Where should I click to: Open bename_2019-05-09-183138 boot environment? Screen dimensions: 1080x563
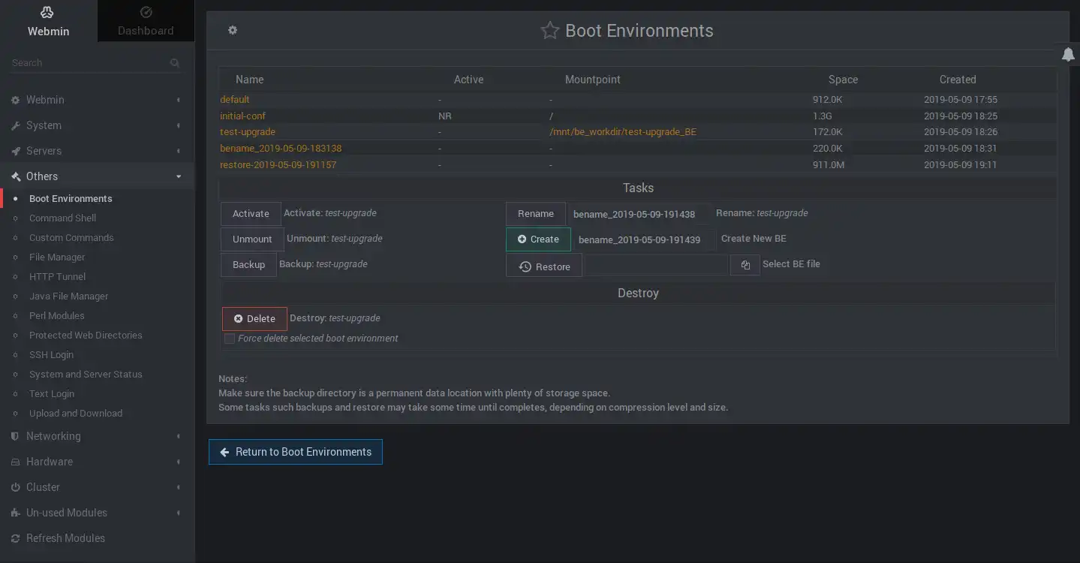coord(281,148)
